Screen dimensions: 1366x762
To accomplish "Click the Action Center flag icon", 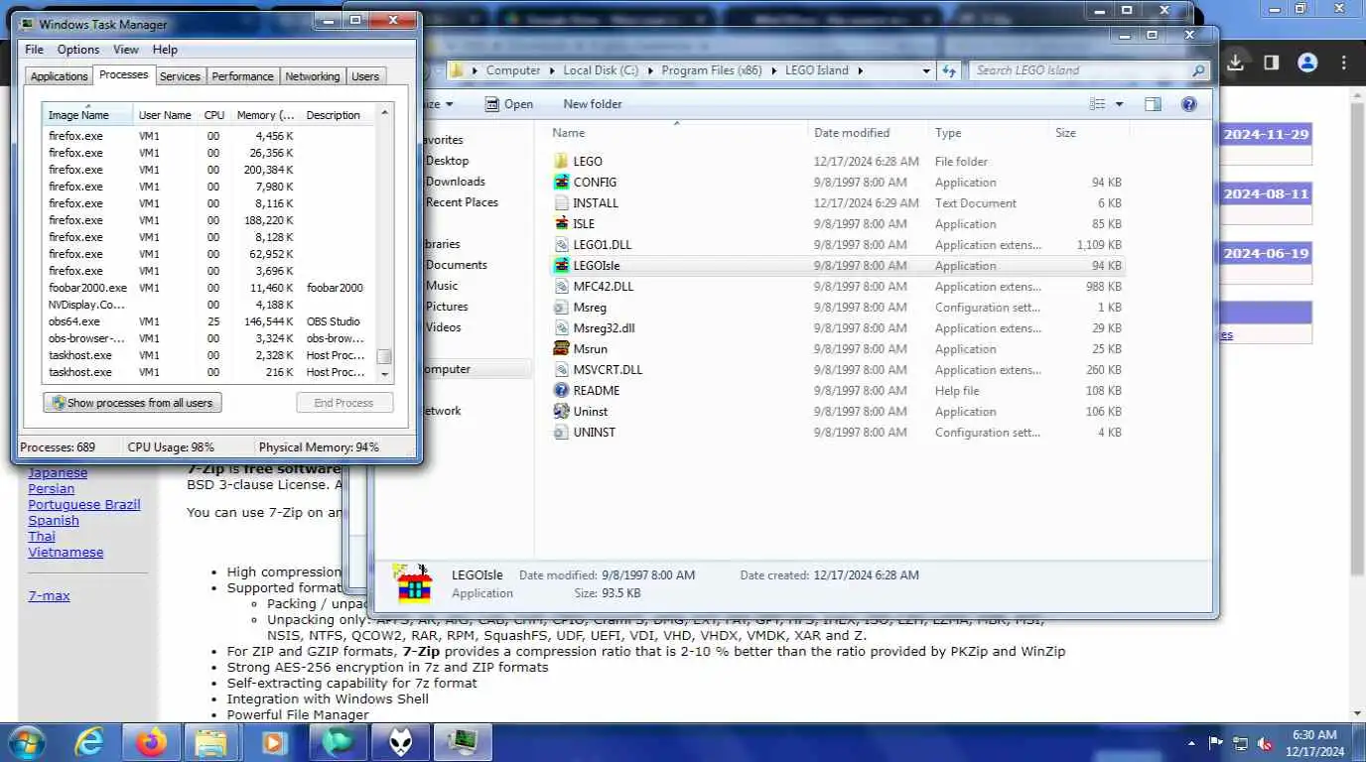I will 1215,743.
